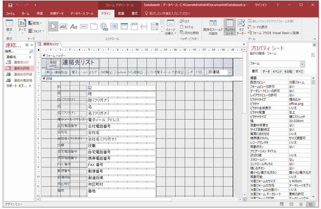Click the Save icon in the title bar
Image resolution: width=321 pixels, height=209 pixels.
10,5
